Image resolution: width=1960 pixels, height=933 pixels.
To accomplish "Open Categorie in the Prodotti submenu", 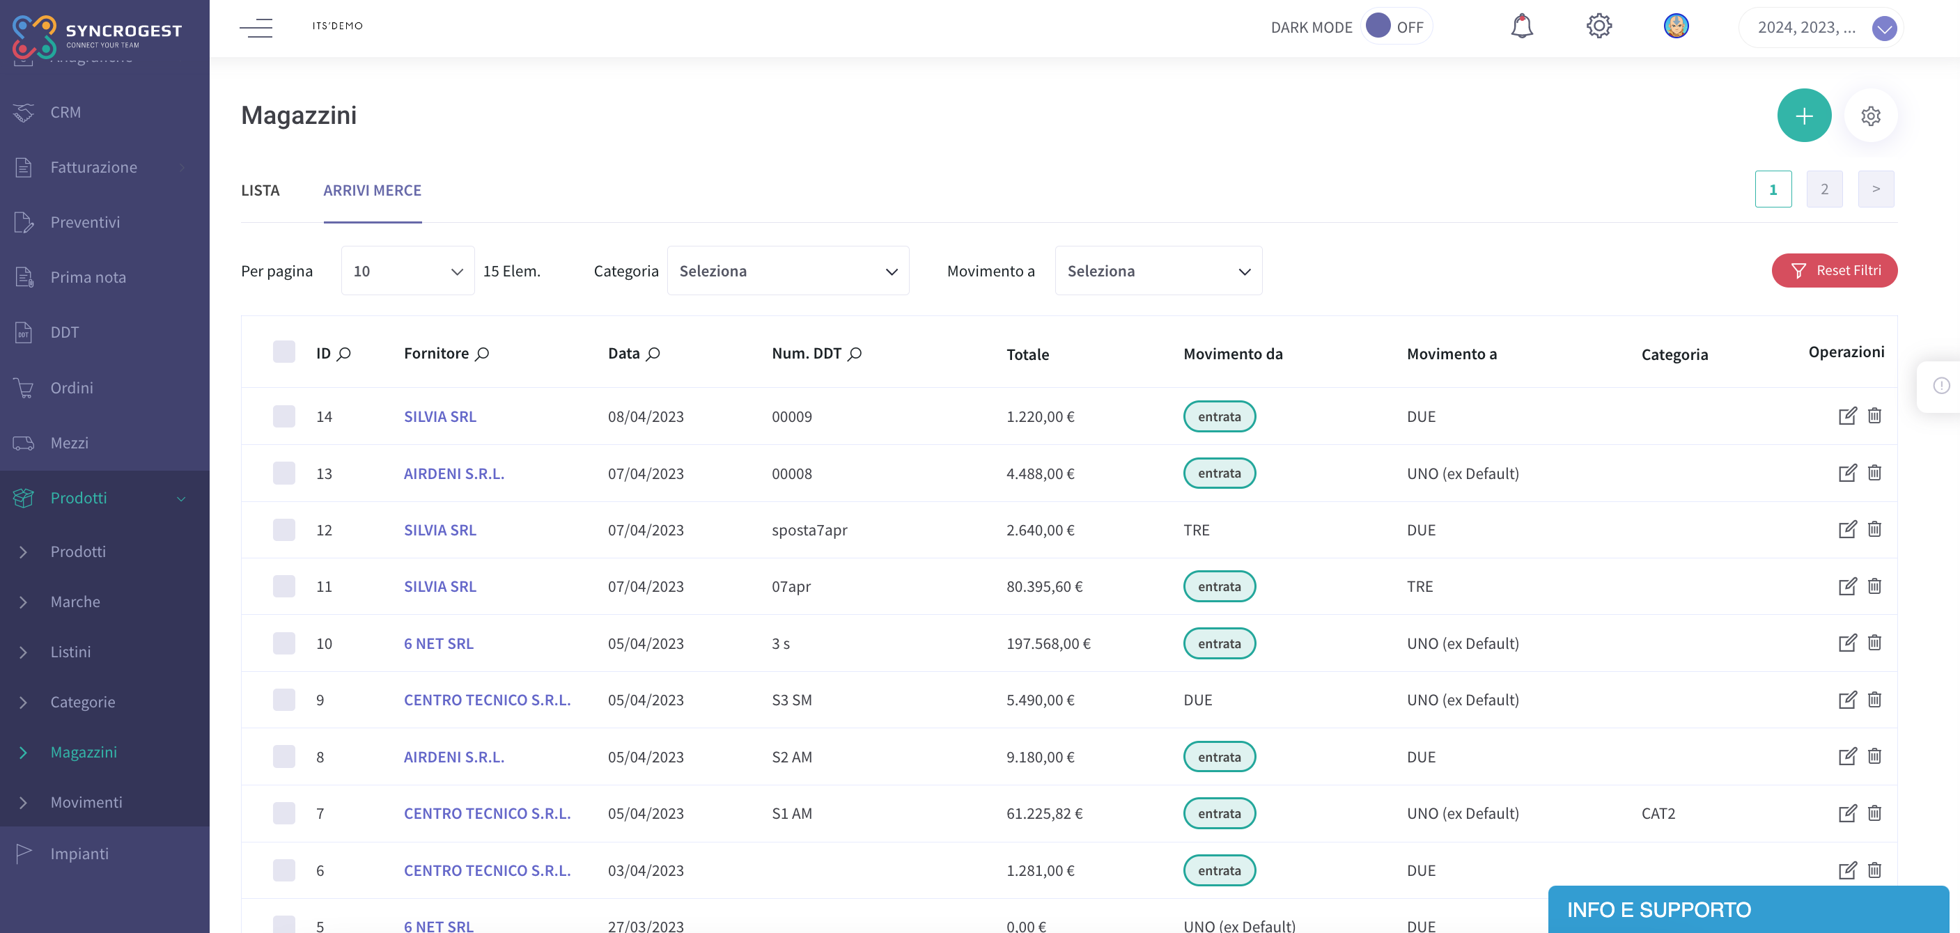I will coord(83,702).
